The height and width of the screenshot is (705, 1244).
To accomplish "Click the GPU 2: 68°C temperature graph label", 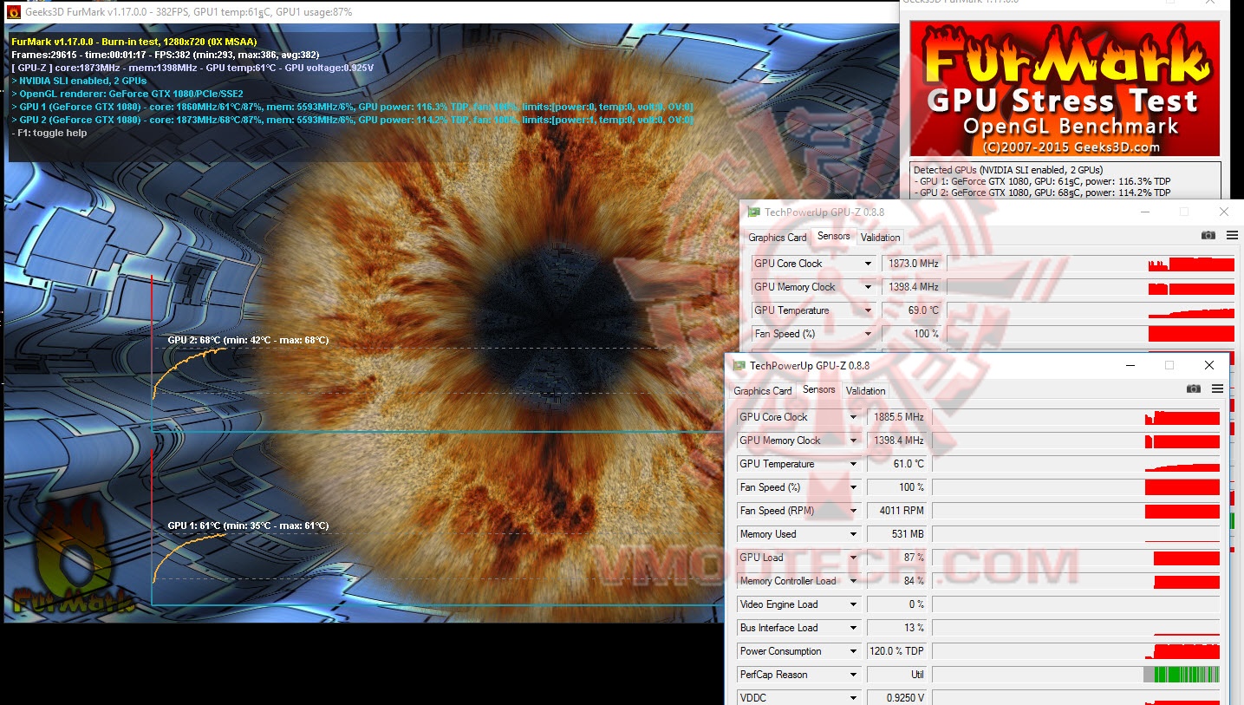I will 248,340.
